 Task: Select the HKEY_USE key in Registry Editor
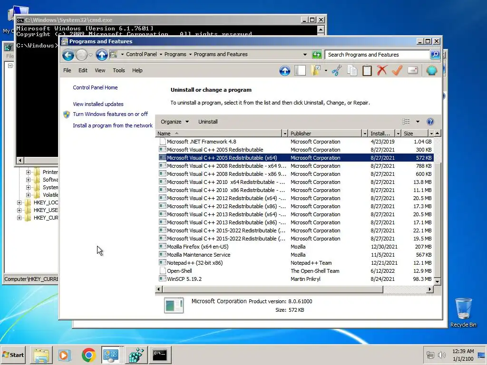46,210
